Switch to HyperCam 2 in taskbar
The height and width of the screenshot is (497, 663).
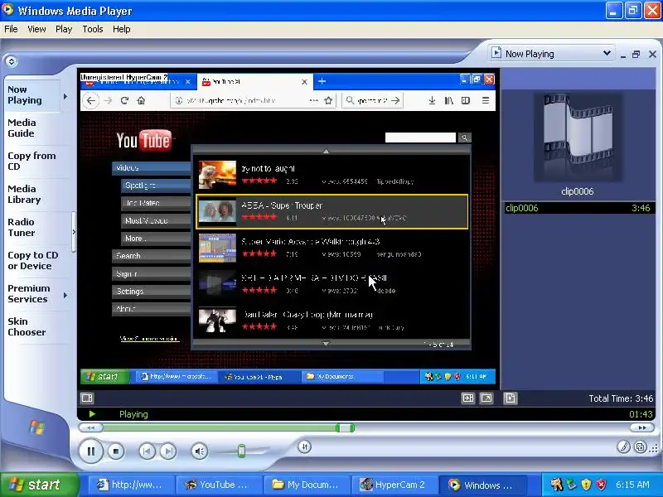click(x=395, y=485)
